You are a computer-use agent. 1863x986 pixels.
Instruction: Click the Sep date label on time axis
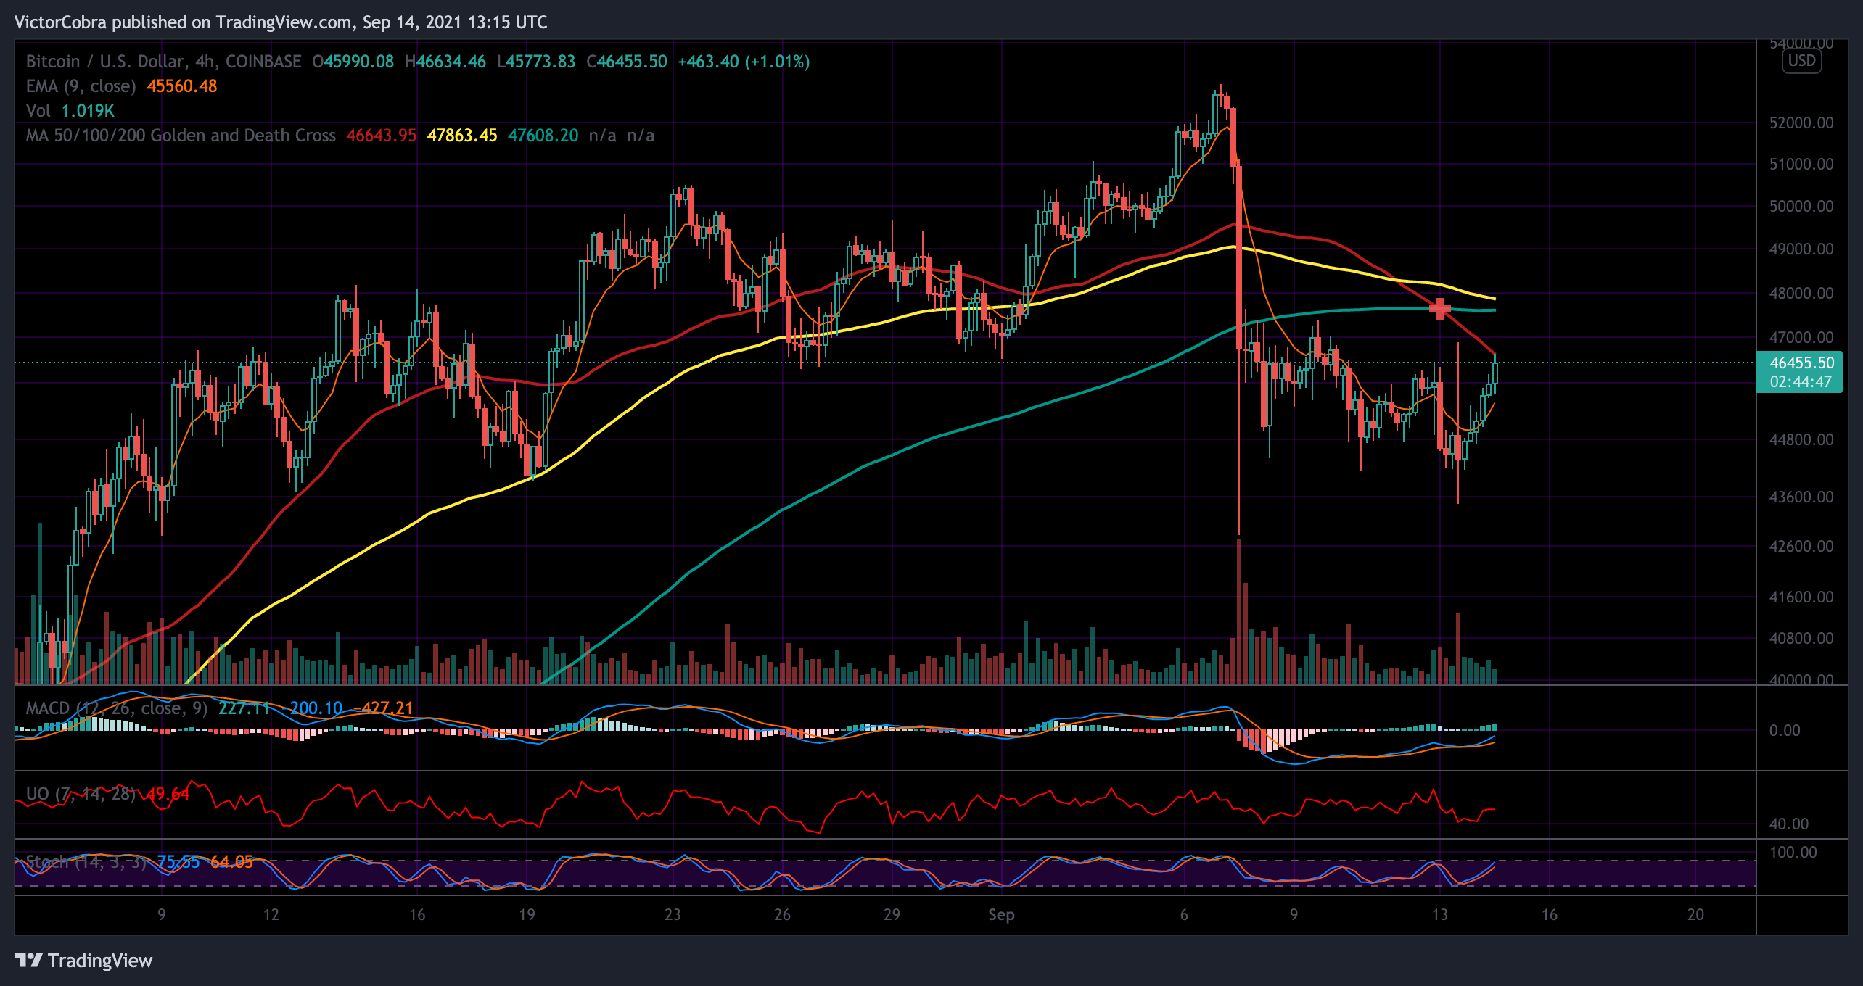(x=1001, y=915)
